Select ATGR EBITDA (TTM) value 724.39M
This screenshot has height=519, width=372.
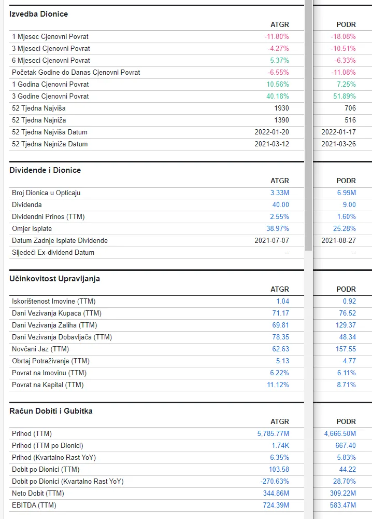[275, 506]
